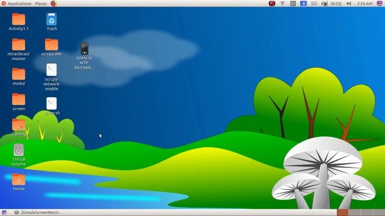This screenshot has width=385, height=216.
Task: Select the screw.sh script file
Action: [x=52, y=106]
